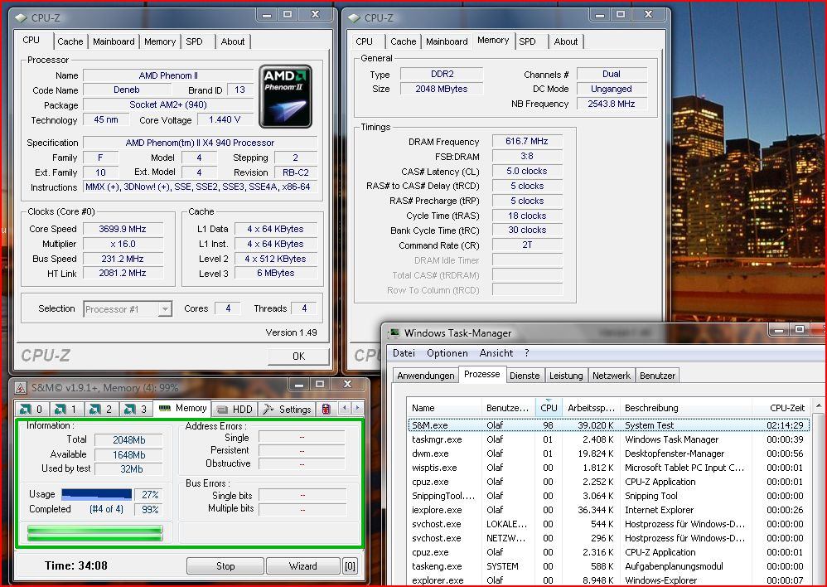Click the Windows Task-Manager title bar icon
This screenshot has width=827, height=587.
coord(394,333)
